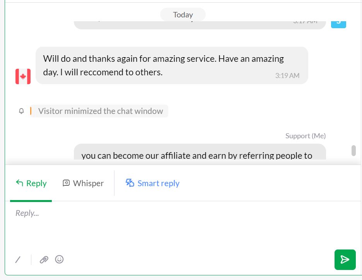The height and width of the screenshot is (280, 362).
Task: Click the Canada flag visitor avatar
Action: click(x=23, y=76)
